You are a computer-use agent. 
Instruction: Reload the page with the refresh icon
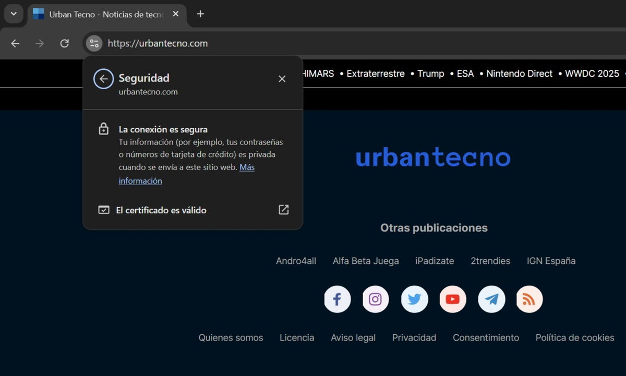coord(65,43)
